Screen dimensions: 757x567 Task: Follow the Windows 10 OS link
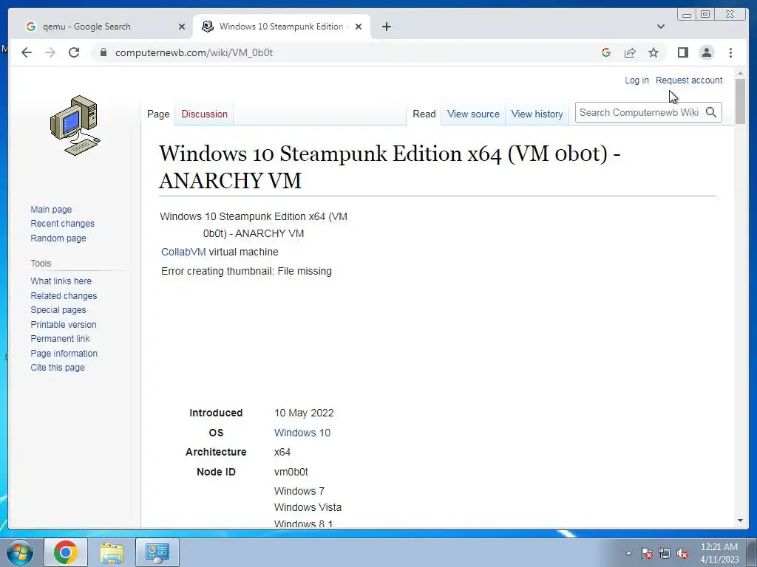point(302,433)
